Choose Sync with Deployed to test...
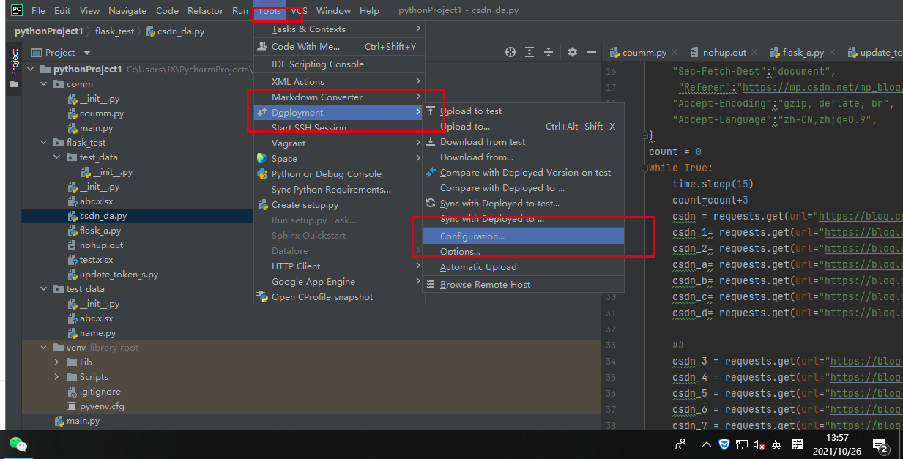Screen dimensions: 903x459 pos(523,203)
